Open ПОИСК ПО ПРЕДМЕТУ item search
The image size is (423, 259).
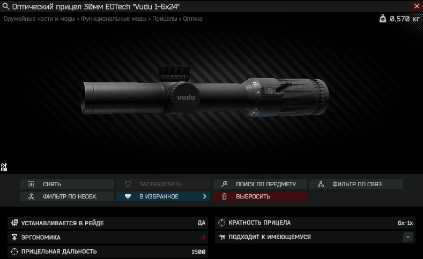[259, 184]
